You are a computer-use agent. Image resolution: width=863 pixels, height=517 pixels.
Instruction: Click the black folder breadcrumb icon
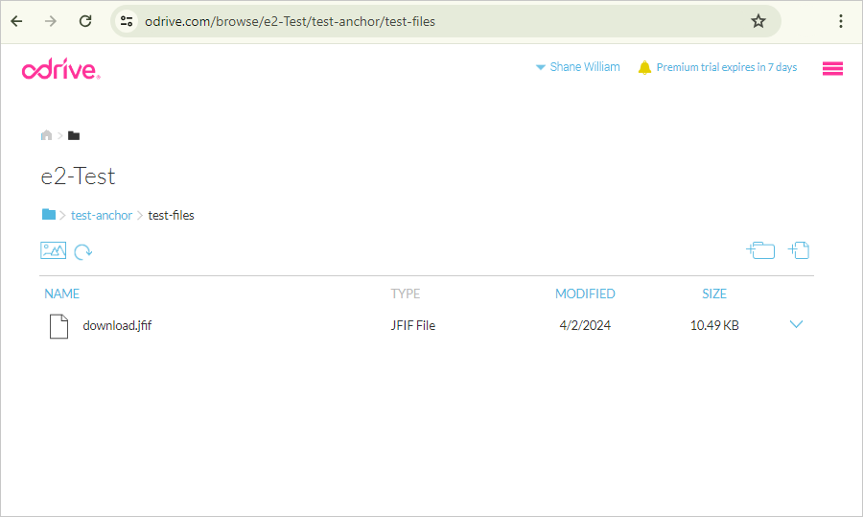click(x=74, y=135)
